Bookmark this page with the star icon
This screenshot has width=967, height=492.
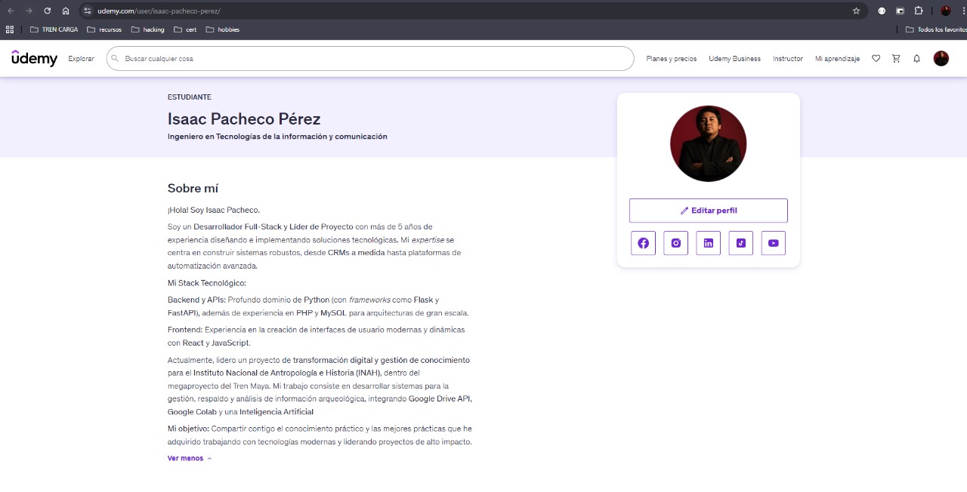click(856, 11)
